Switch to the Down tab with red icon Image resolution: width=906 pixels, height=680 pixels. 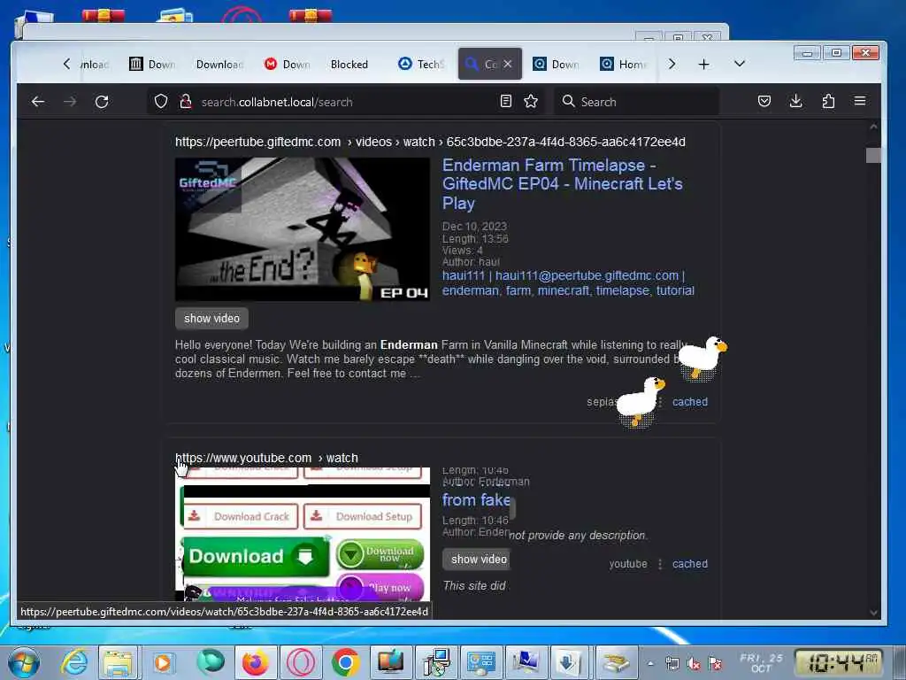point(288,64)
